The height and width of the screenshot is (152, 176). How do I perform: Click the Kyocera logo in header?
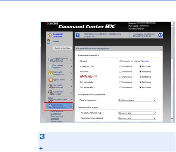52,23
